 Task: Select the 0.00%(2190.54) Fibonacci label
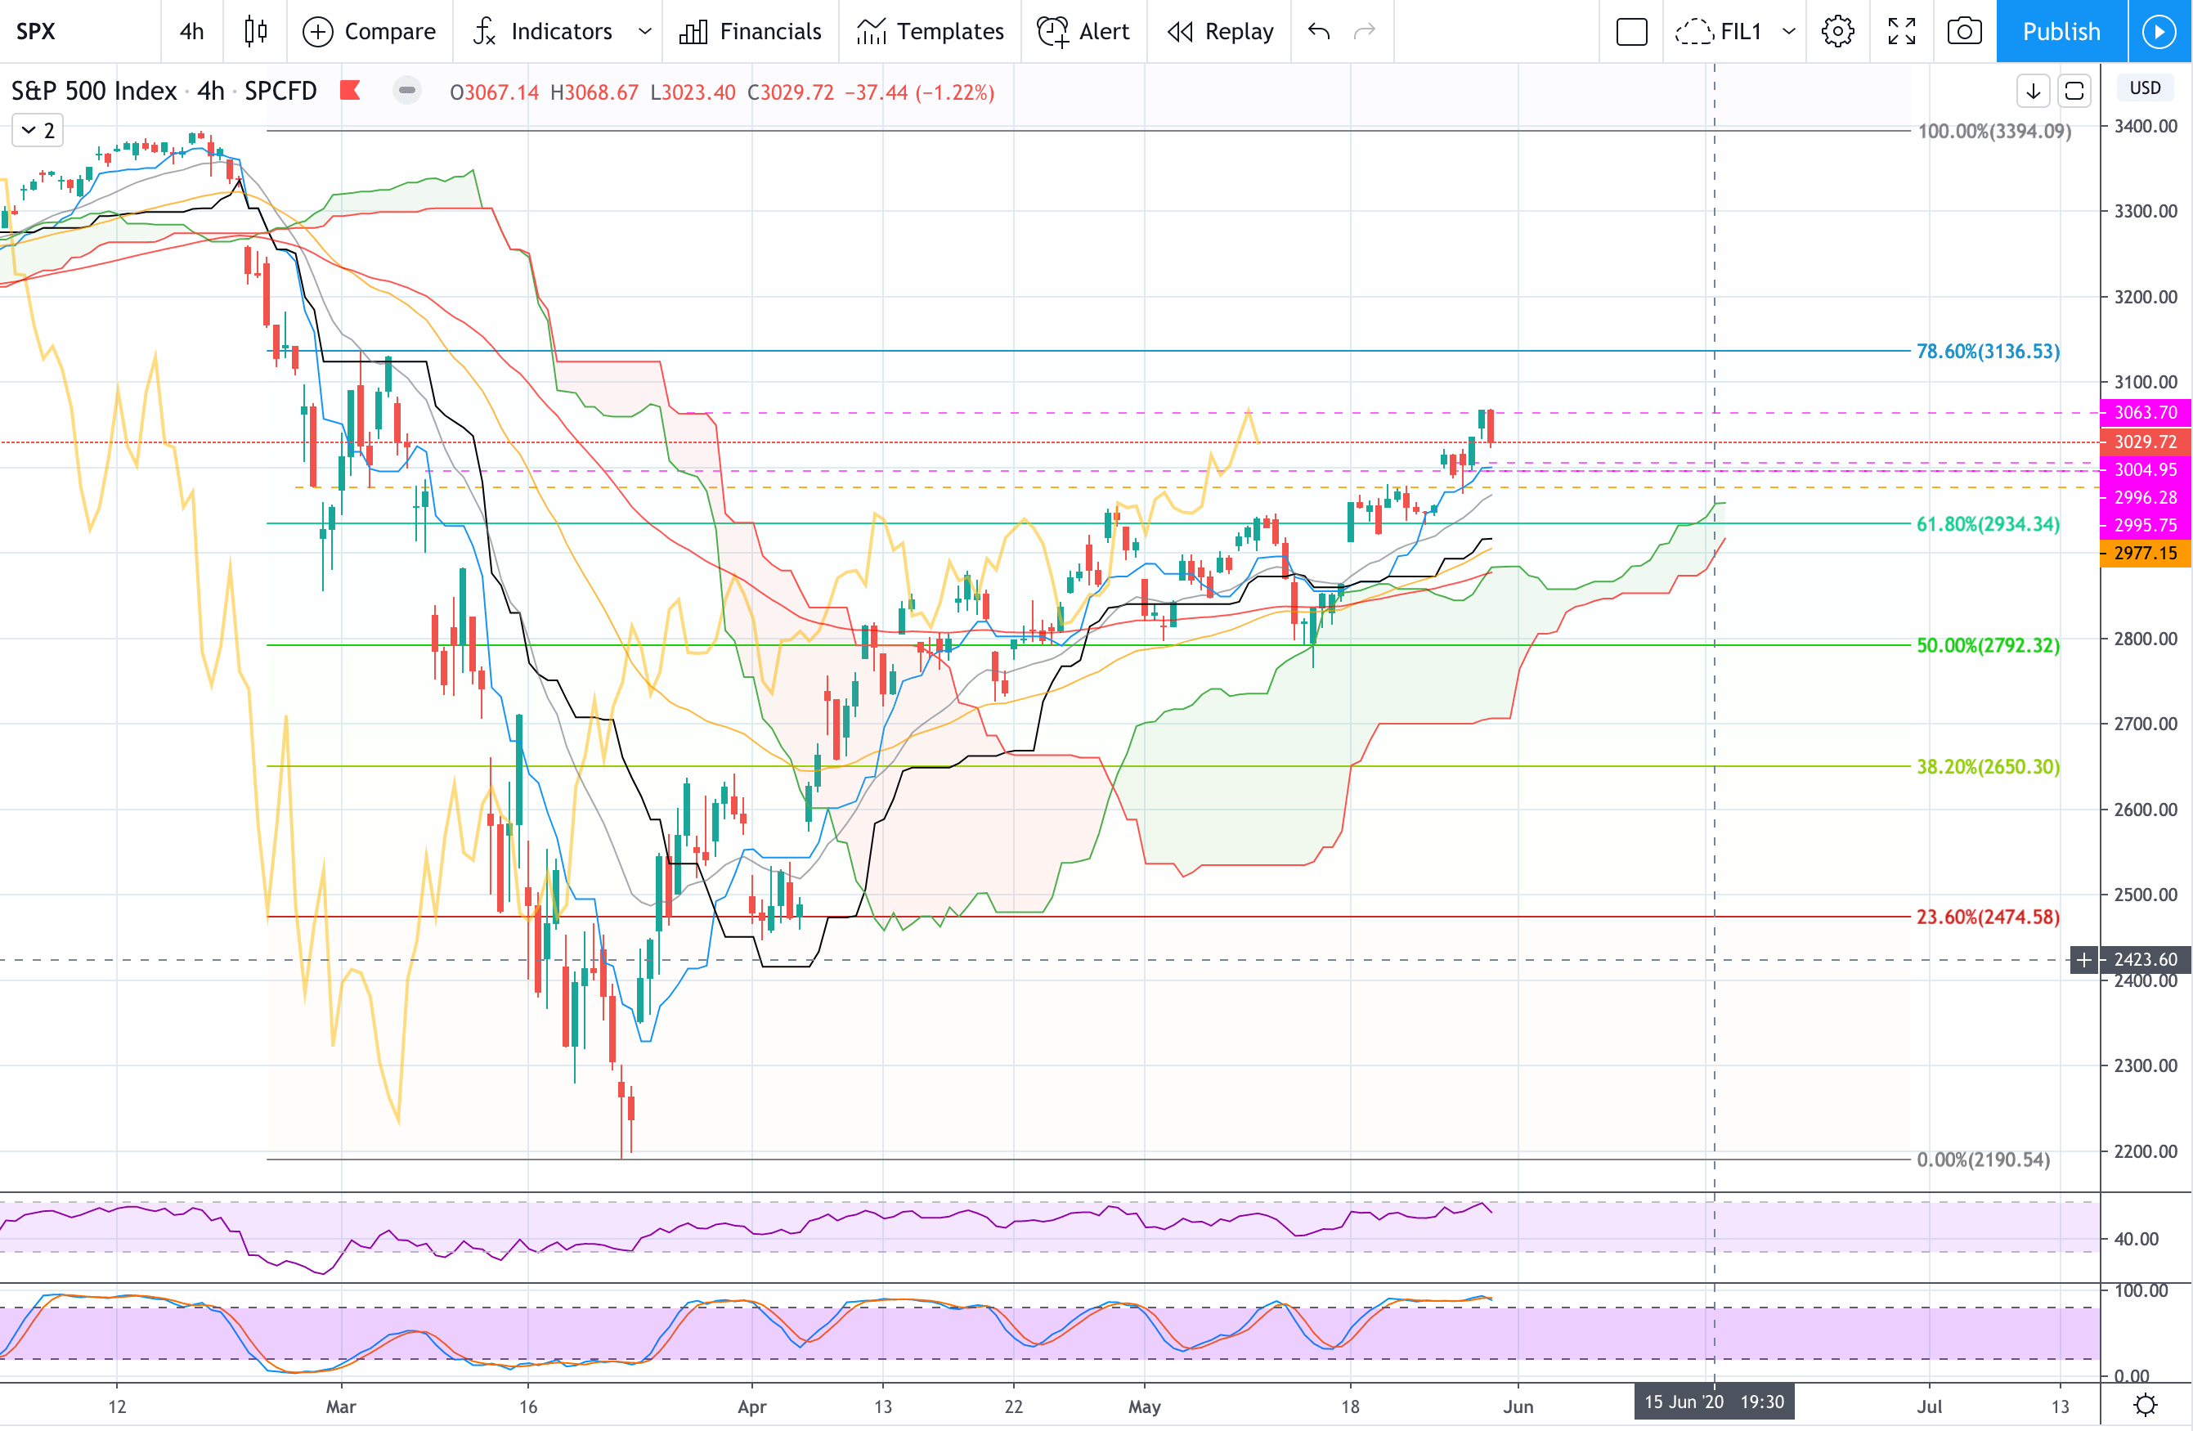[x=1983, y=1160]
